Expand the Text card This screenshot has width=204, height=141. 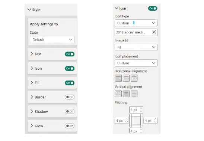(x=32, y=54)
